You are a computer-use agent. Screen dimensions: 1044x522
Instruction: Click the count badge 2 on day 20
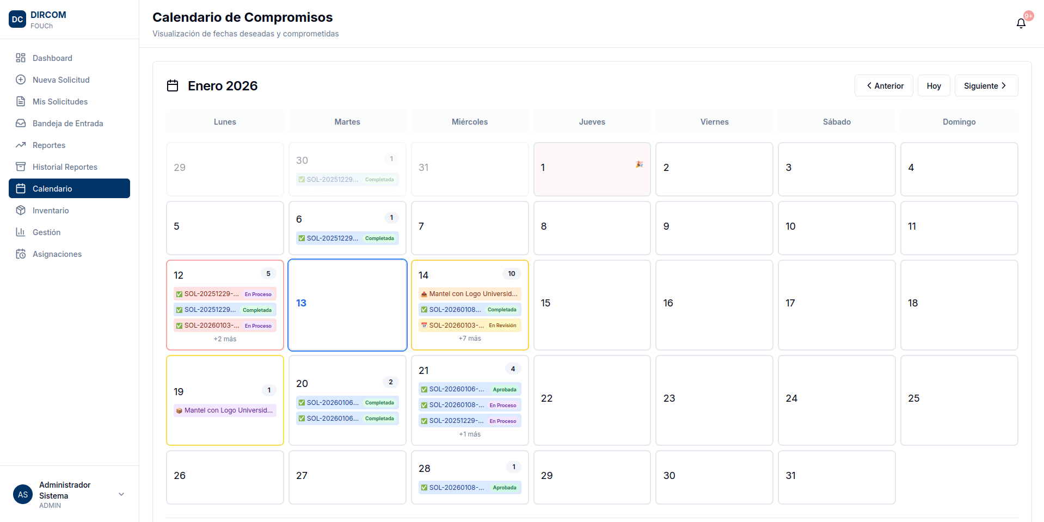(x=391, y=382)
